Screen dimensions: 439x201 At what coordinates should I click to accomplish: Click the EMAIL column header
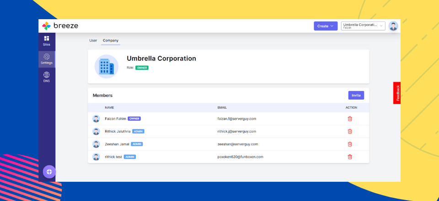[x=222, y=108]
